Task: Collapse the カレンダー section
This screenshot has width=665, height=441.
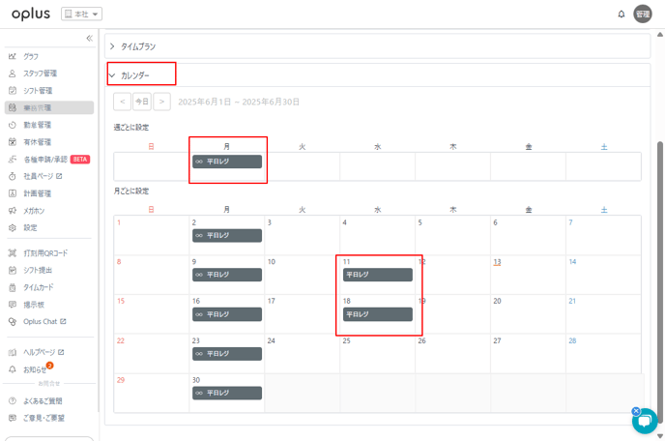Action: (x=134, y=75)
